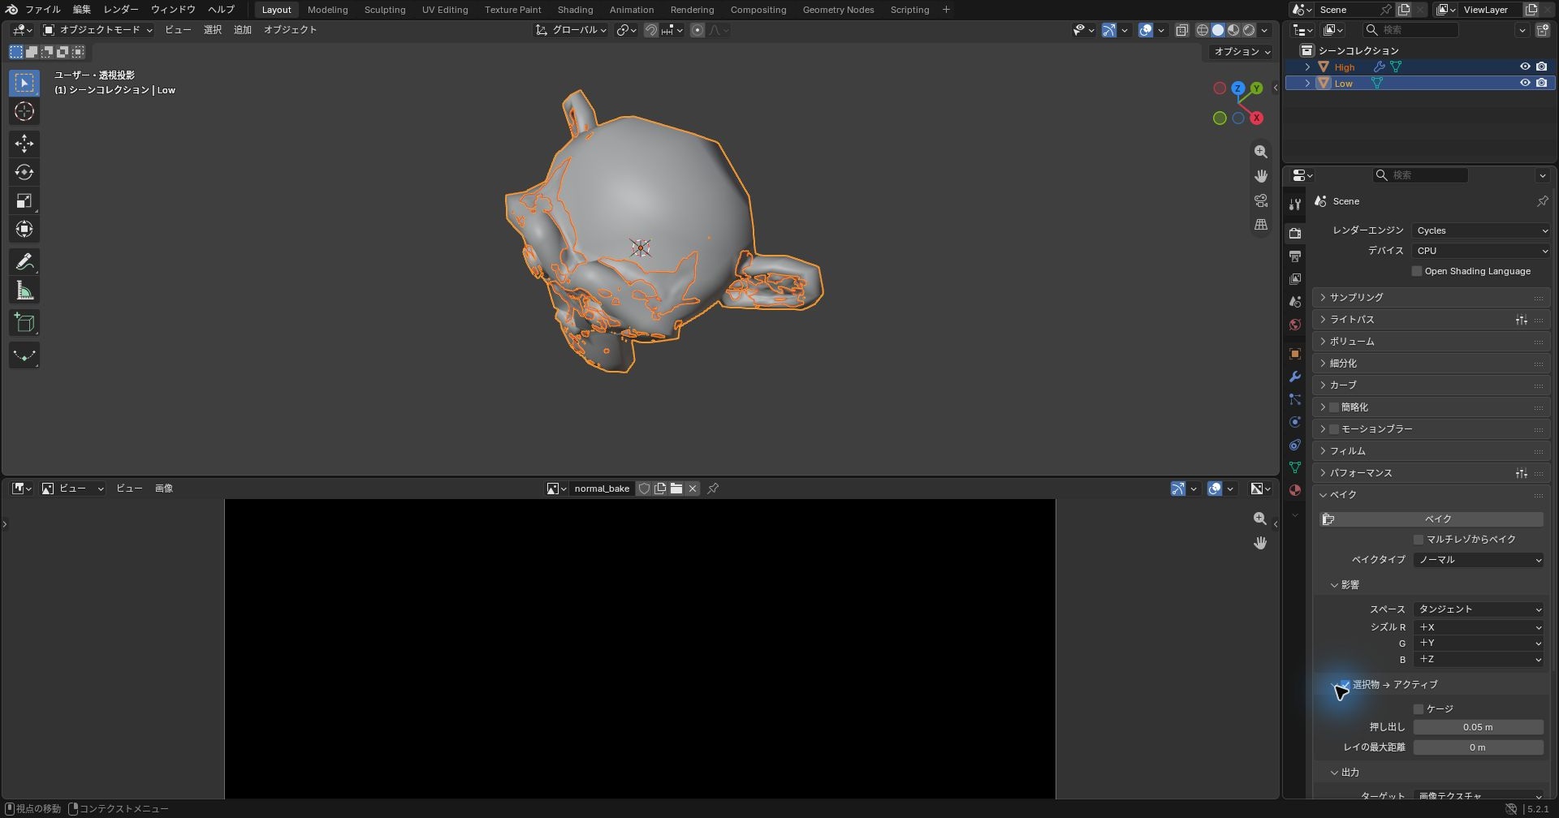
Task: Open the Render properties tab
Action: (1295, 233)
